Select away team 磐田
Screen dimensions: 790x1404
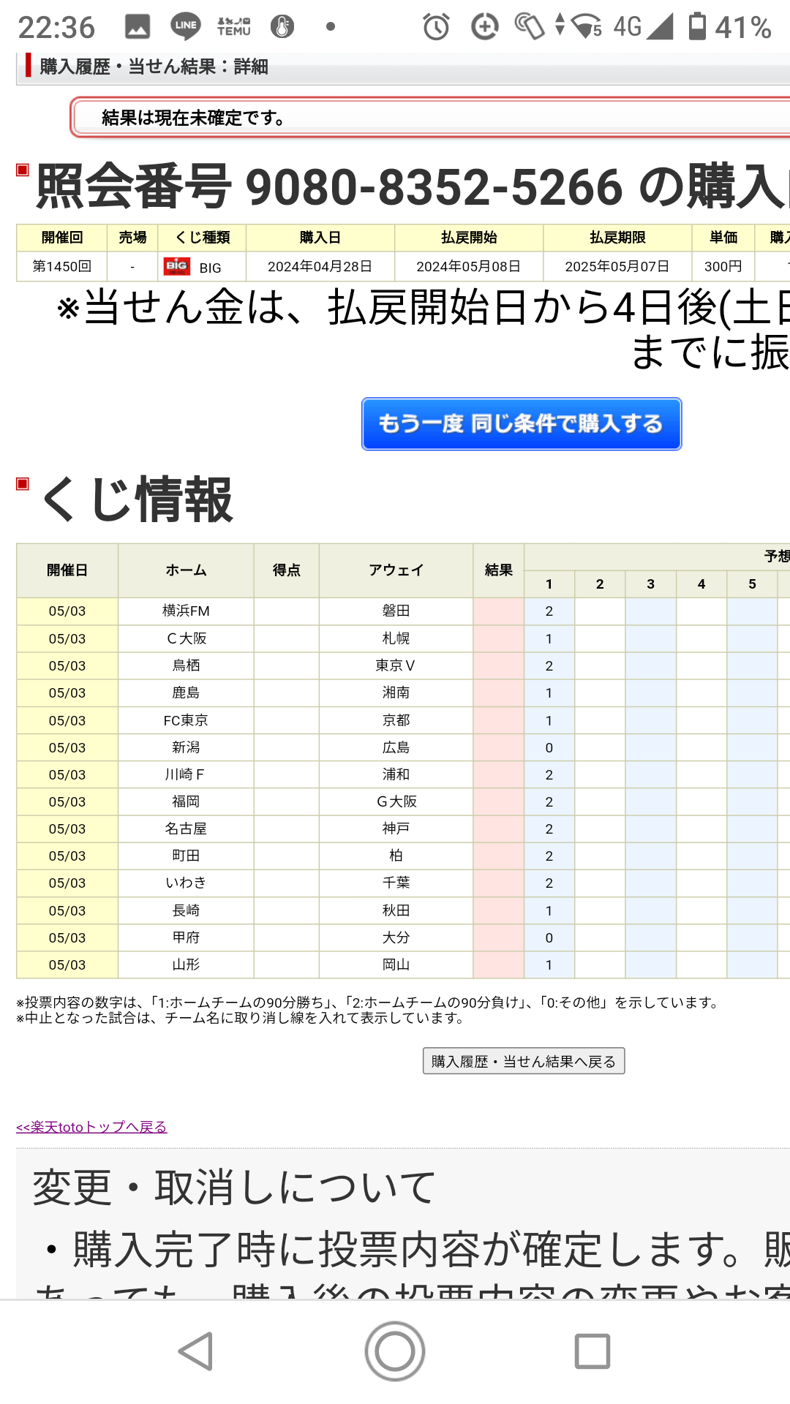click(x=396, y=611)
